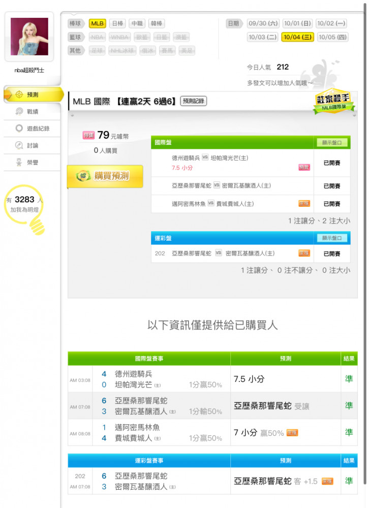Select the NBA league filter
The width and height of the screenshot is (369, 508).
pyautogui.click(x=97, y=37)
